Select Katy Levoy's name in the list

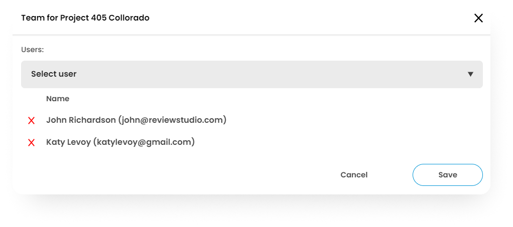pyautogui.click(x=68, y=142)
